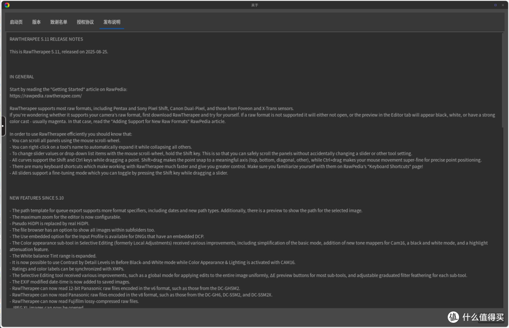Screen dimensions: 509x328
Task: Click the line 'released on 2025-08-25'
Action: (59, 52)
